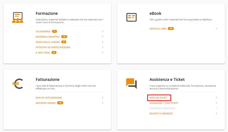Click the arrow next to Materiali Didattici
This screenshot has height=132, width=228.
[x=103, y=37]
